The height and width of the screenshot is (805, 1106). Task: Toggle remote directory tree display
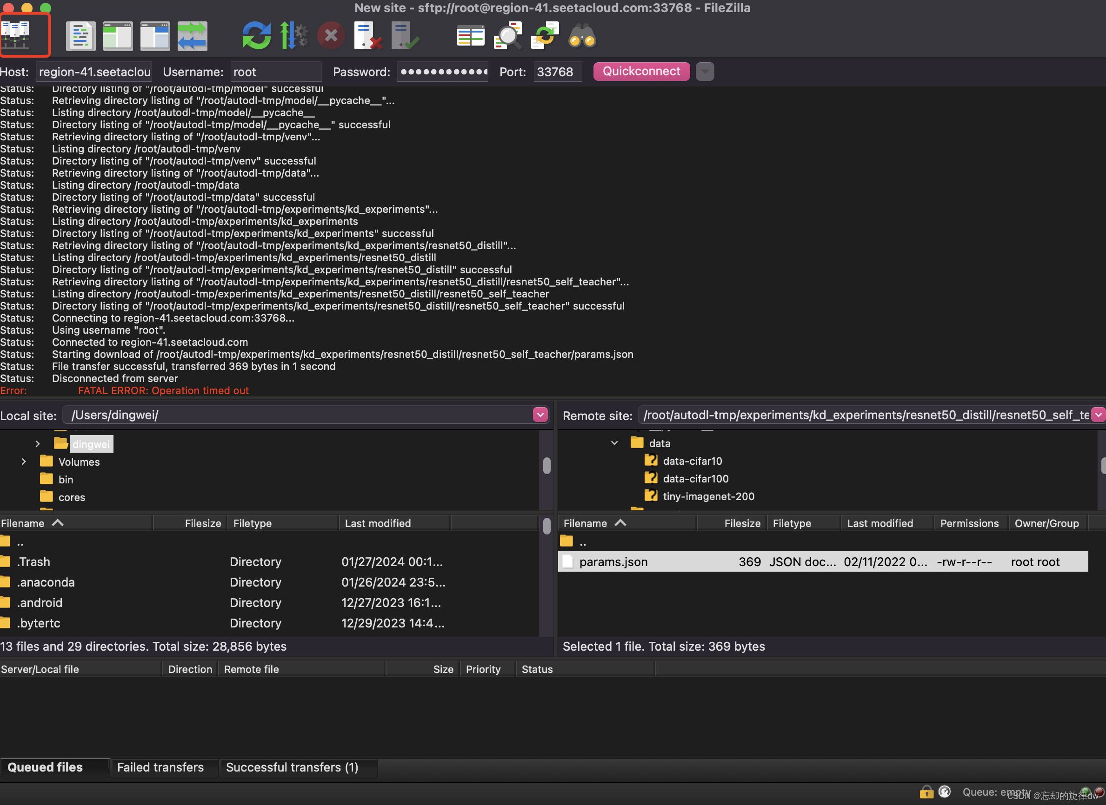pyautogui.click(x=154, y=36)
